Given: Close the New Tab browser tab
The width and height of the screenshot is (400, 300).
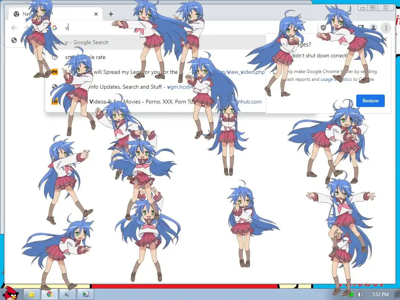Looking at the screenshot, I should click(x=96, y=14).
